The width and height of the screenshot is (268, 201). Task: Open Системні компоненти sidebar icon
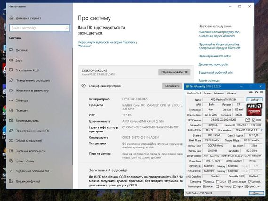[11, 151]
